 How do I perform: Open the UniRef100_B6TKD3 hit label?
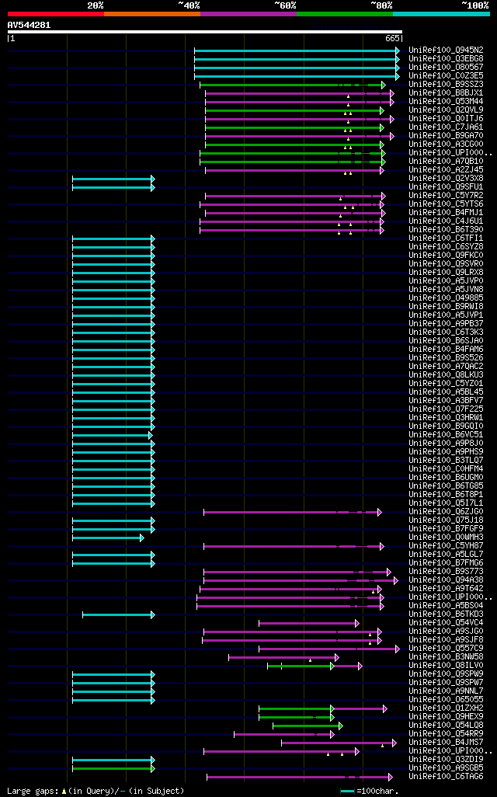point(447,614)
